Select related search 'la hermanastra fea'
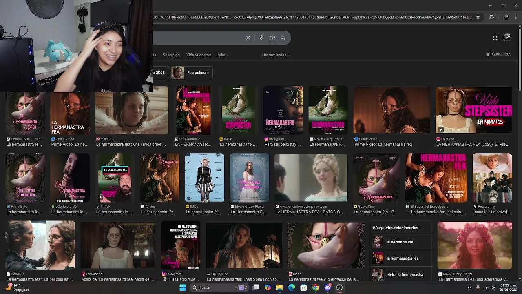The width and height of the screenshot is (522, 294). click(400, 258)
